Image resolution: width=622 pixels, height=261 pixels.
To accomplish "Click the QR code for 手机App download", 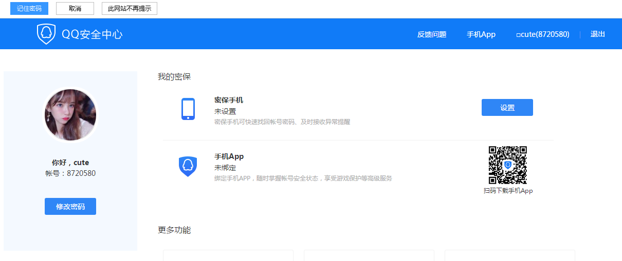I will click(508, 165).
